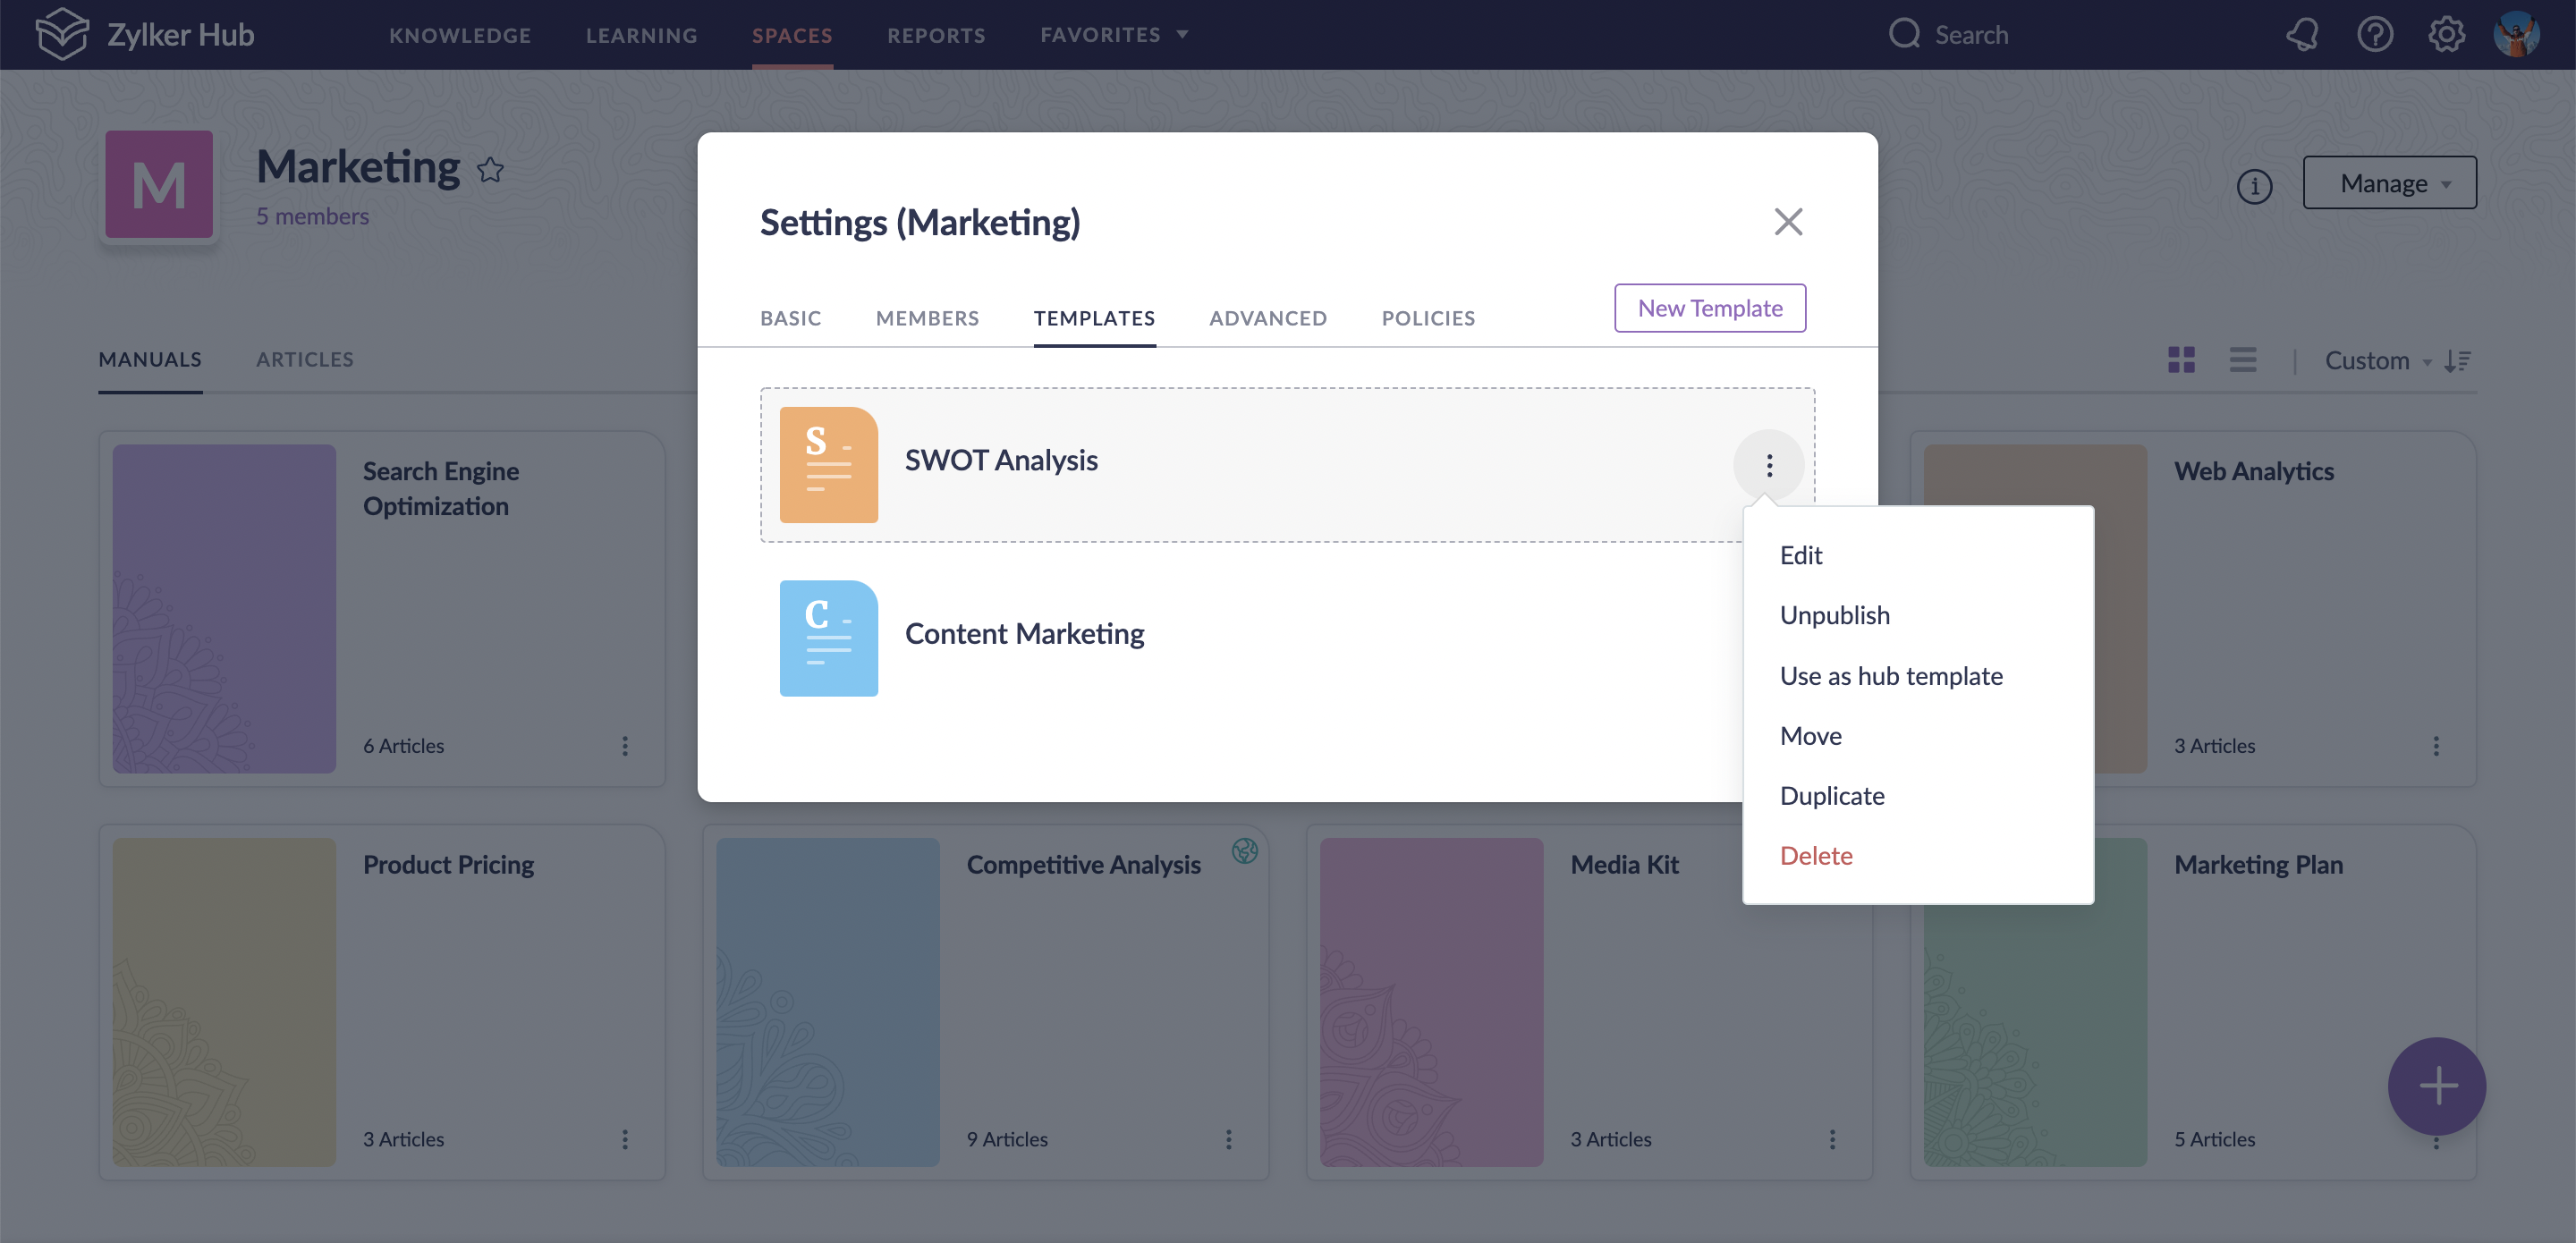The height and width of the screenshot is (1243, 2576).
Task: Select Unpublish from the context menu
Action: [1834, 615]
